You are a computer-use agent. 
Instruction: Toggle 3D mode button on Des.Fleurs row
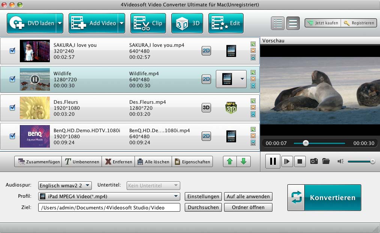[206, 108]
